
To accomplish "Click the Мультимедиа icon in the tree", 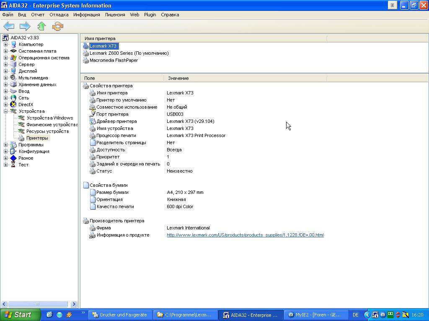I will tap(13, 78).
